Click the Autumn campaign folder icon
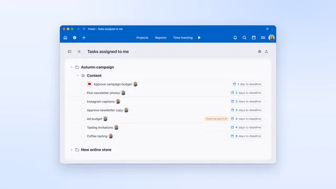The width and height of the screenshot is (336, 189). tap(77, 67)
